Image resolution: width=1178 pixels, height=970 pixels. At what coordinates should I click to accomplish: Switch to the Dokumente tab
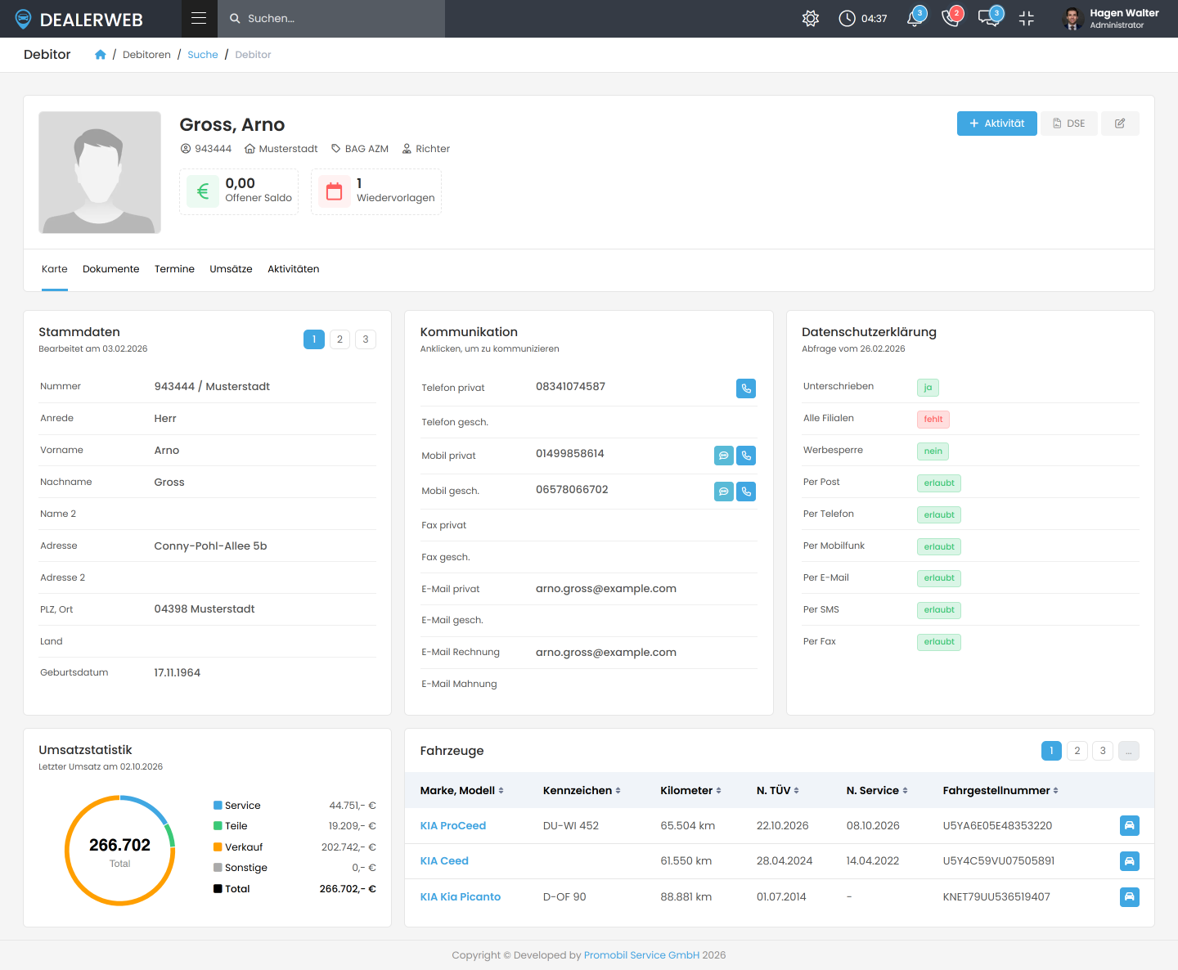pos(111,269)
